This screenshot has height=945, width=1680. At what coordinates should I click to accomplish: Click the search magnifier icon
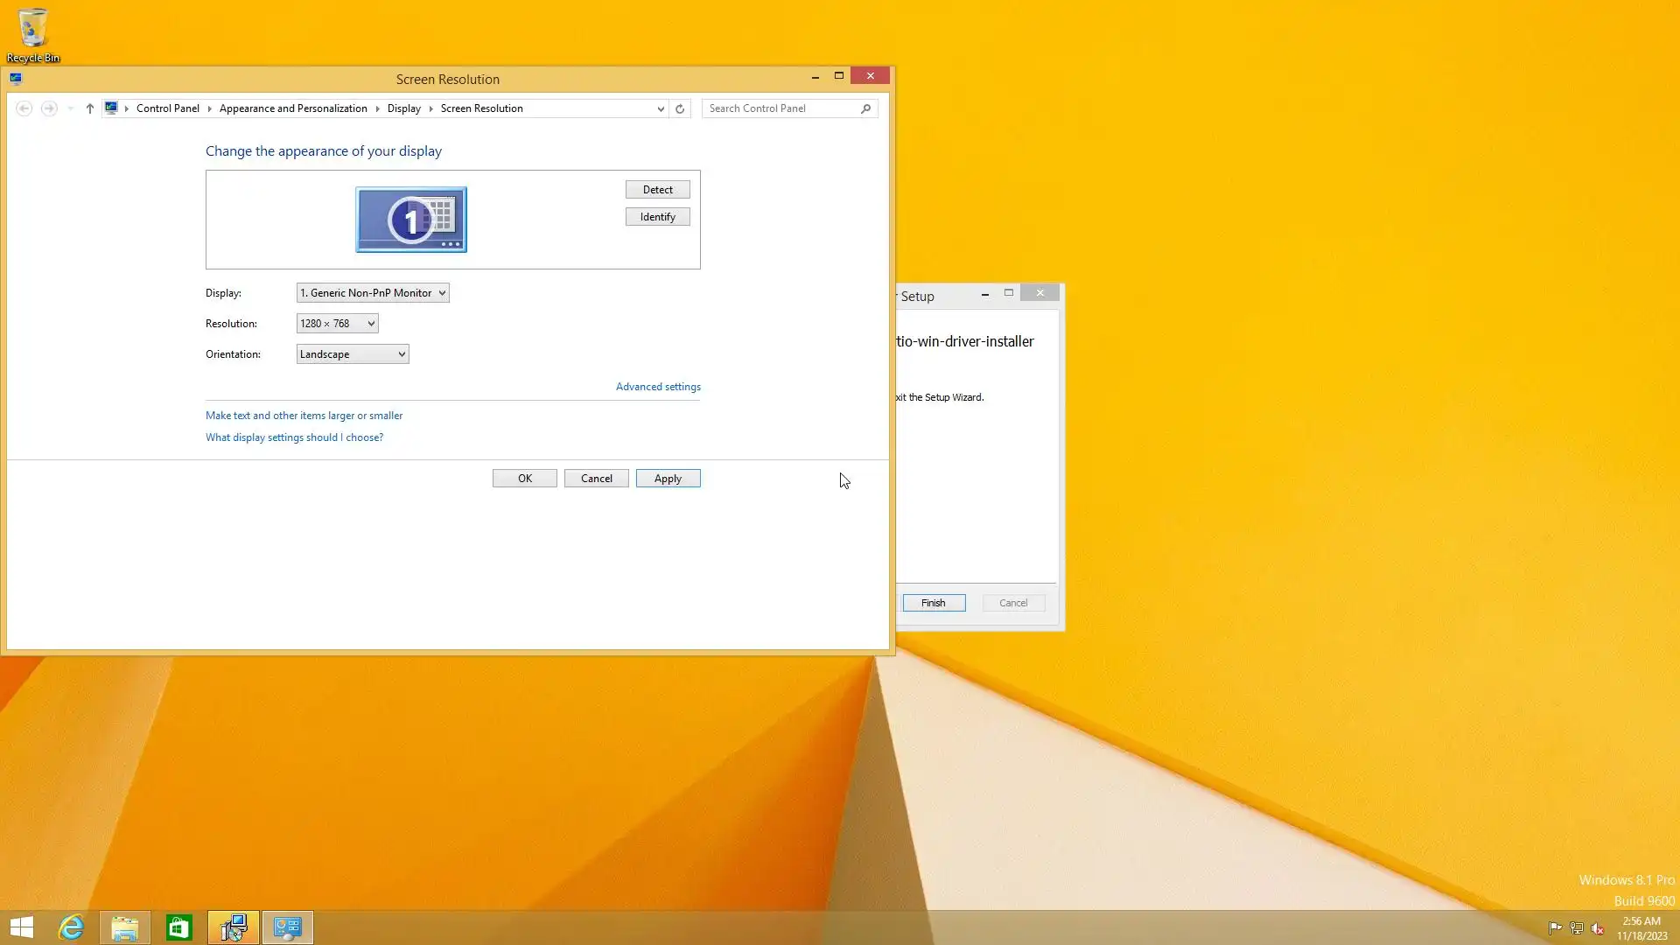point(865,108)
